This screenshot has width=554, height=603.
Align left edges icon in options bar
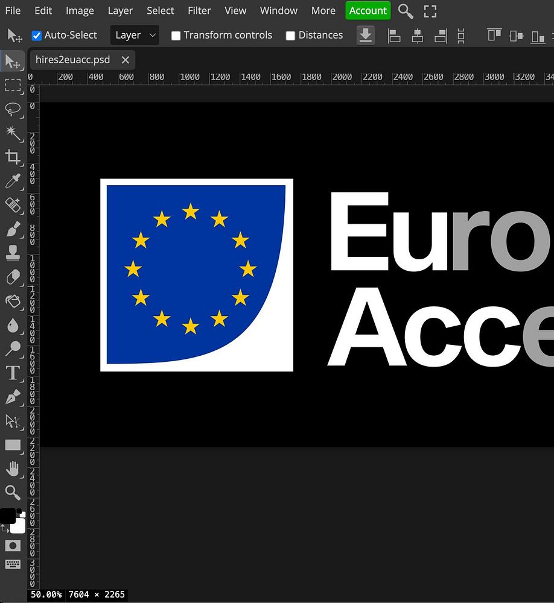[x=394, y=36]
